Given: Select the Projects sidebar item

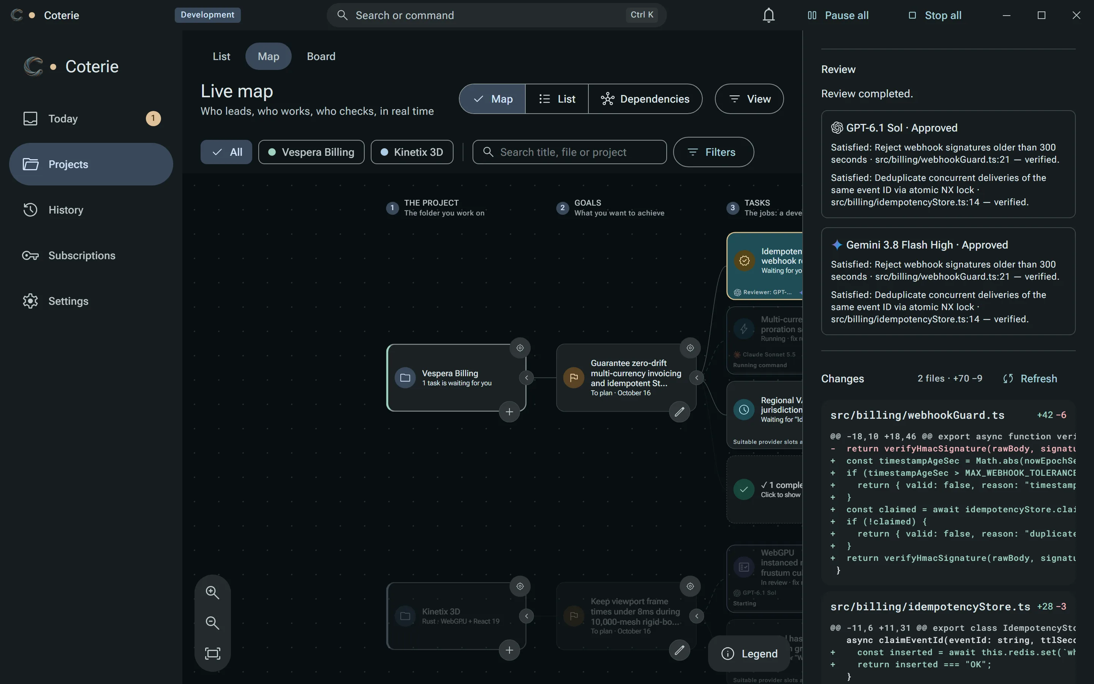Looking at the screenshot, I should (91, 164).
